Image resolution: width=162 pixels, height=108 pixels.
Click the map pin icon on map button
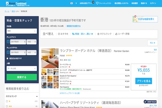(x=135, y=16)
